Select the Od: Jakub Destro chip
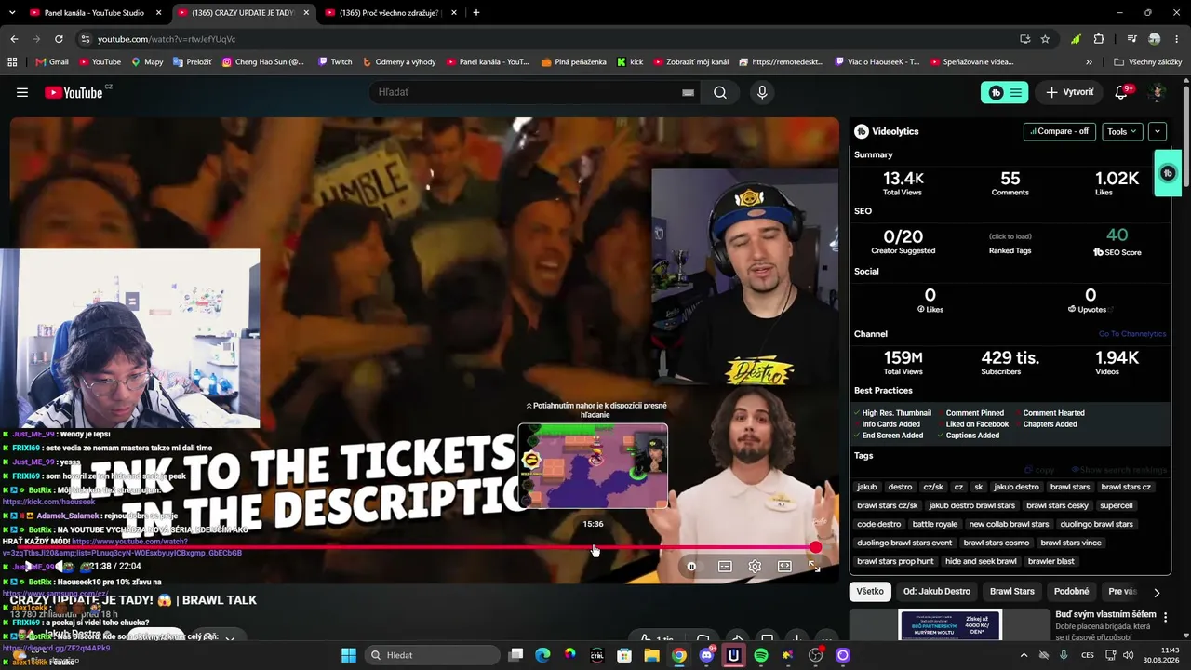 point(936,592)
